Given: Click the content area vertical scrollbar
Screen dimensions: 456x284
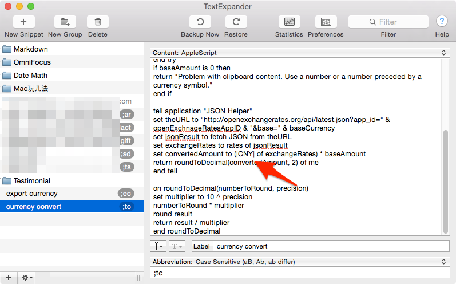Looking at the screenshot, I should click(x=446, y=182).
